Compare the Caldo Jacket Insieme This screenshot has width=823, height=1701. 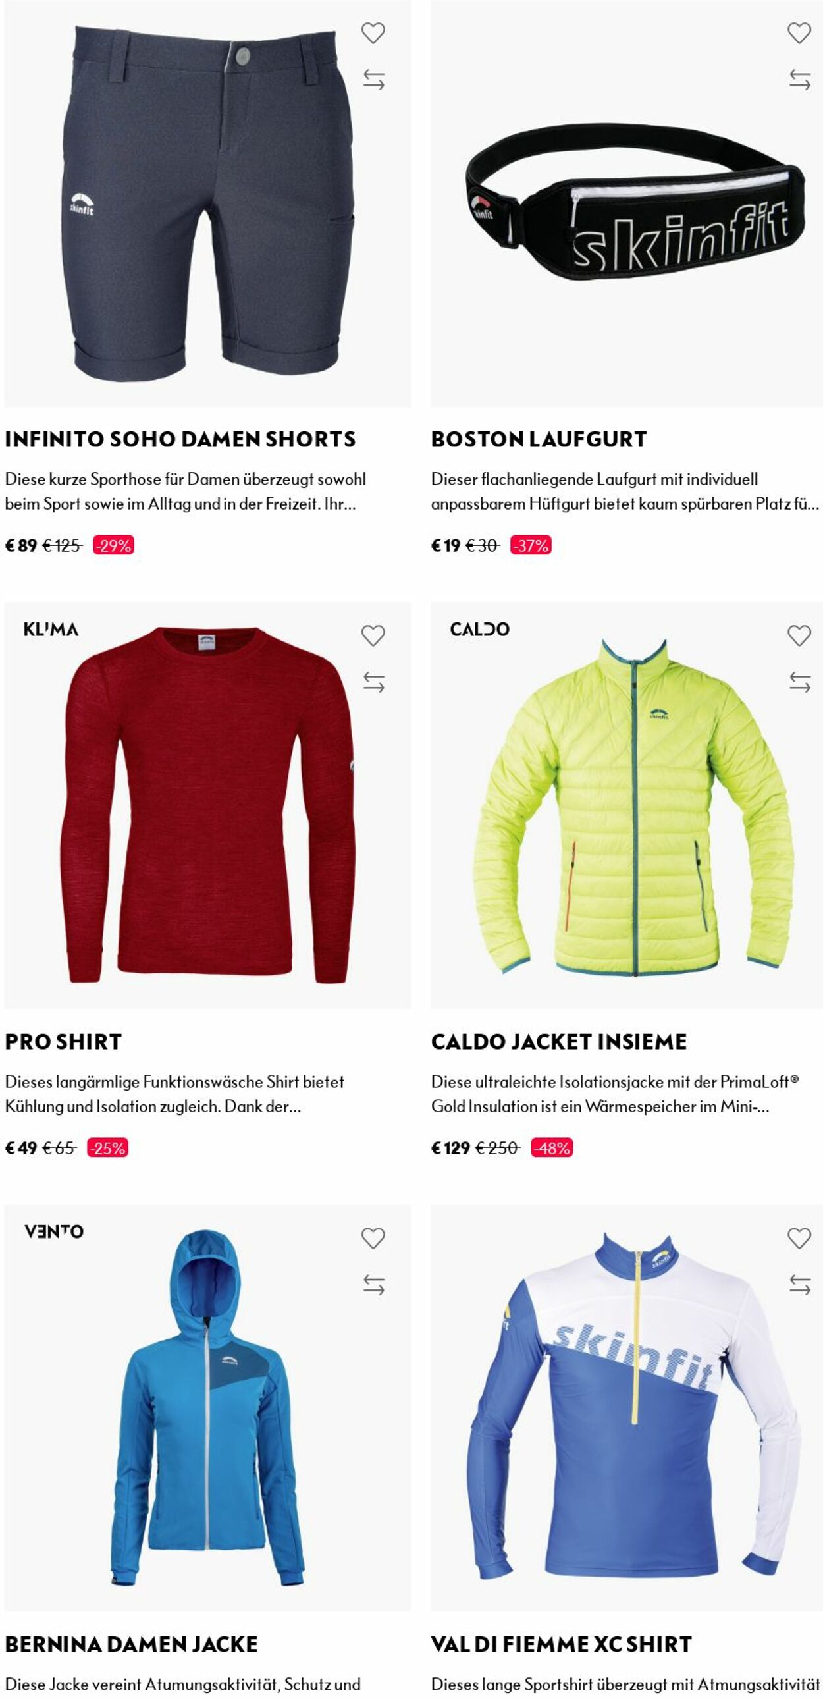[x=800, y=682]
